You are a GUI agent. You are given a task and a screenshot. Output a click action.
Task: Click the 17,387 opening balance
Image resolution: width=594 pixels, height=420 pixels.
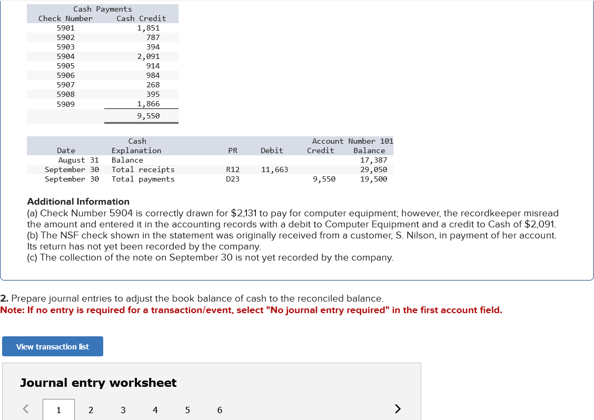point(373,160)
